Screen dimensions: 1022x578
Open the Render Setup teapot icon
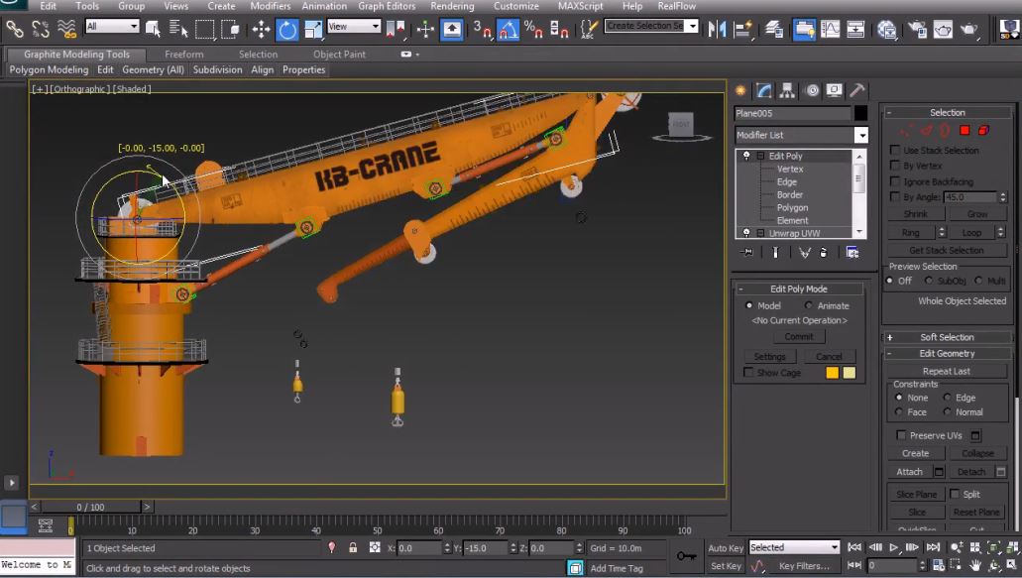pos(918,29)
